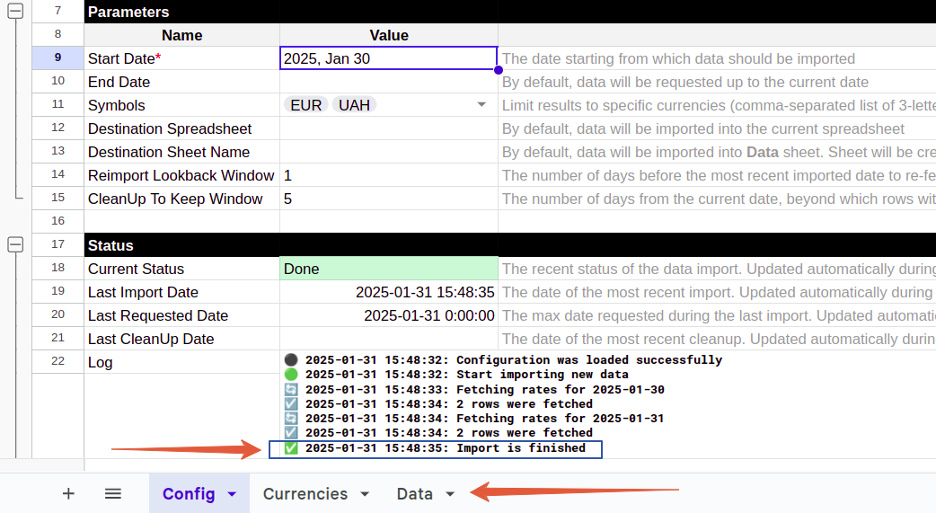The width and height of the screenshot is (936, 513).
Task: Click the End Date description text
Action: tap(684, 82)
